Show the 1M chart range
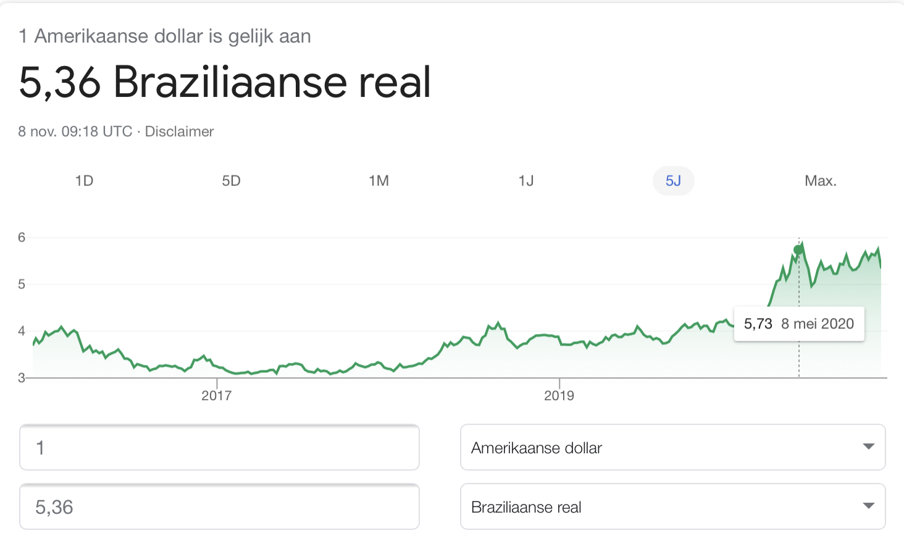 click(x=379, y=181)
